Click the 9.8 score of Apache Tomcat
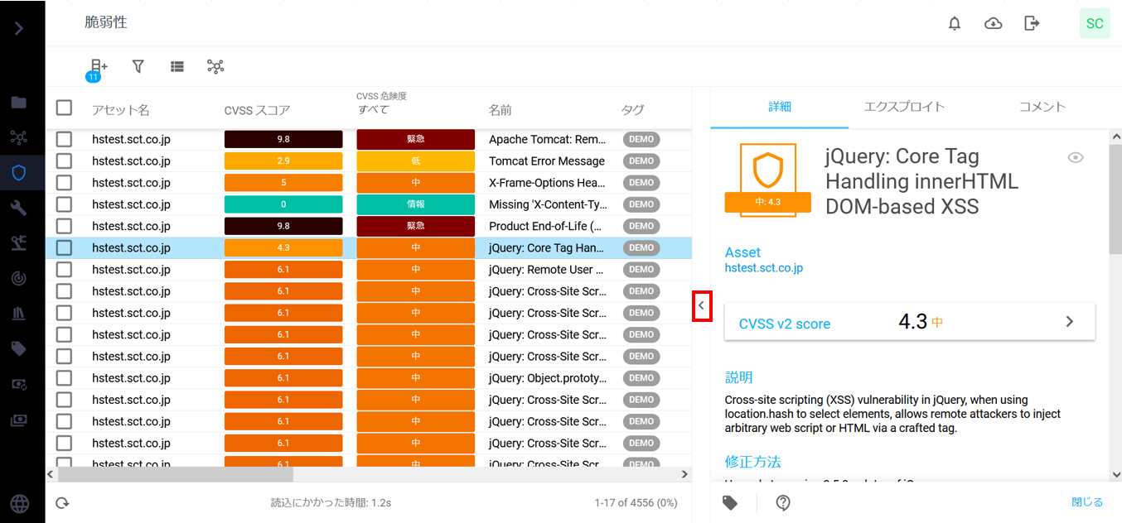Screen dimensions: 1122x523 coord(283,139)
